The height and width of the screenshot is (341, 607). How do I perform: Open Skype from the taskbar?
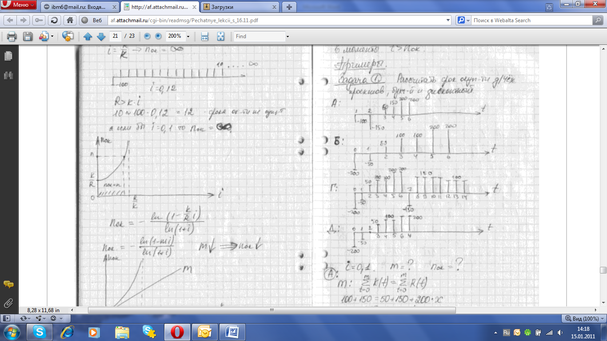[x=40, y=332]
